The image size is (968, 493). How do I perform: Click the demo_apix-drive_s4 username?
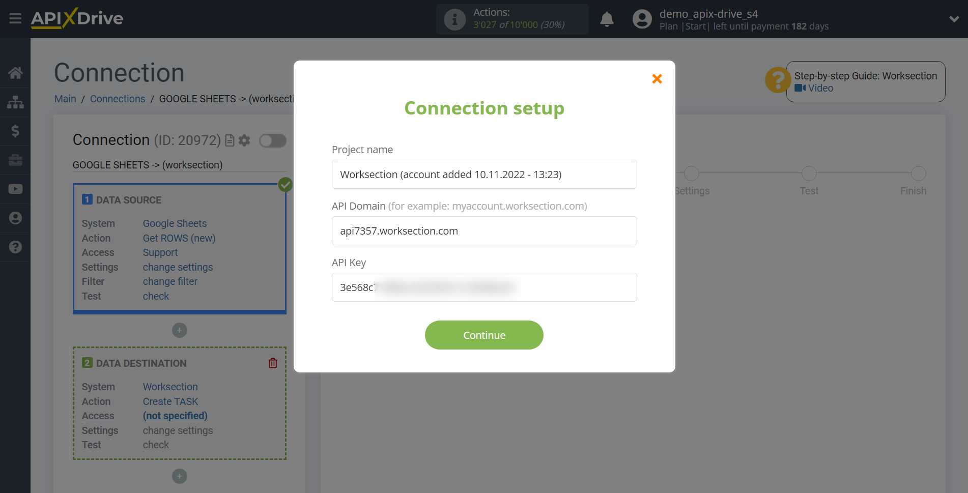coord(708,14)
